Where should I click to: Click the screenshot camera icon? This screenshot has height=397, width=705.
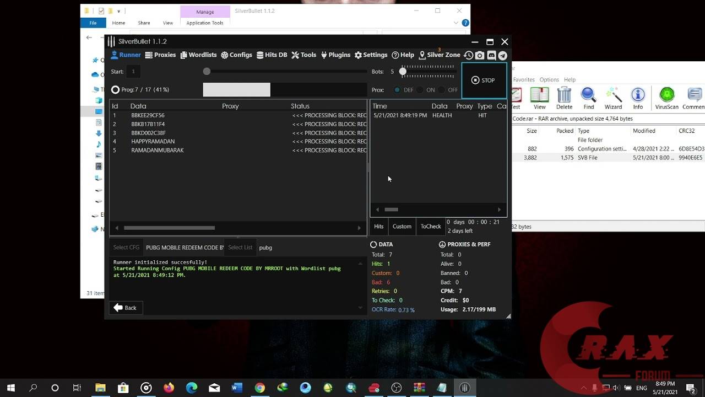click(x=479, y=55)
